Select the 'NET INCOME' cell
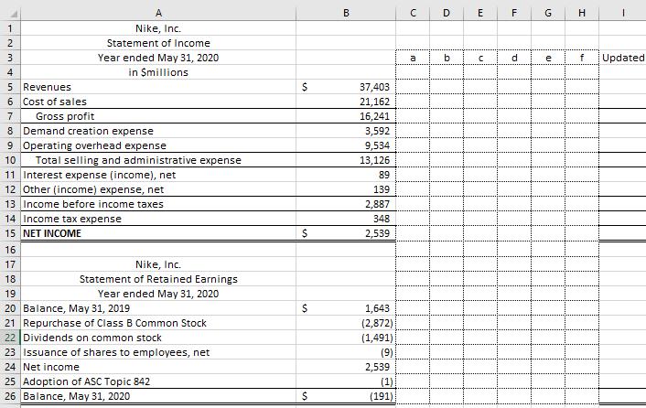Screen dimensions: 646x408 (158, 233)
